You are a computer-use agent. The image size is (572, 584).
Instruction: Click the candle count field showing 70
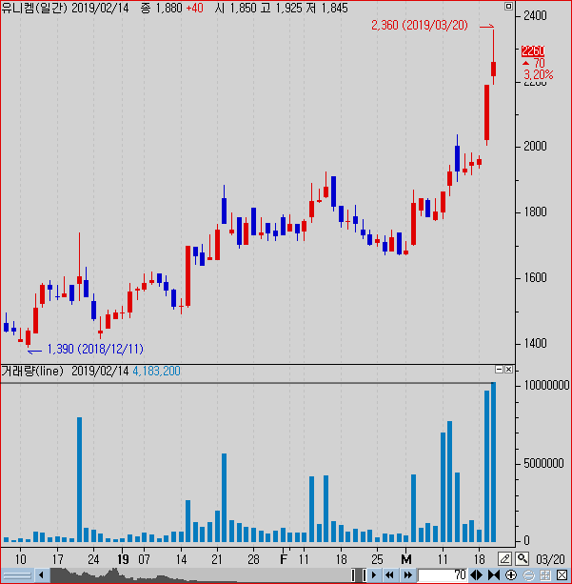tap(443, 575)
